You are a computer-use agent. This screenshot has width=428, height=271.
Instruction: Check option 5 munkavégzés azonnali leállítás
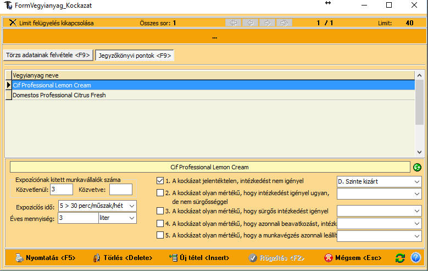pyautogui.click(x=160, y=235)
